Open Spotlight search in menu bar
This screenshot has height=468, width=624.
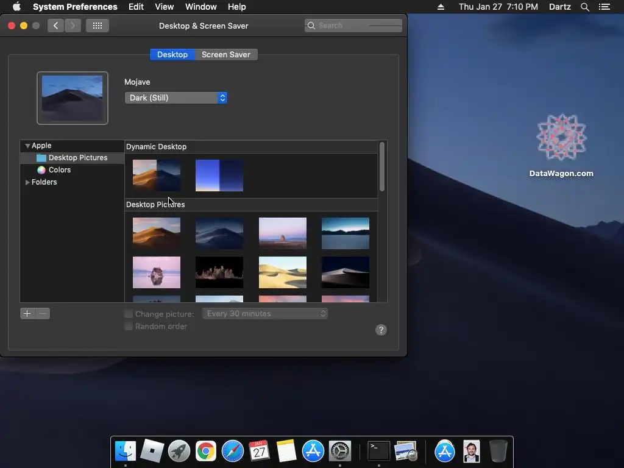(x=584, y=7)
